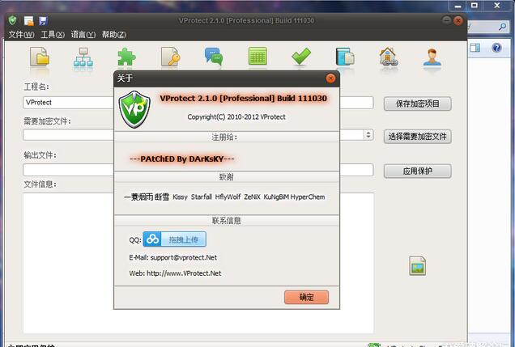Image resolution: width=515 pixels, height=347 pixels.
Task: Click the HyperChem name in credits
Action: coord(308,197)
